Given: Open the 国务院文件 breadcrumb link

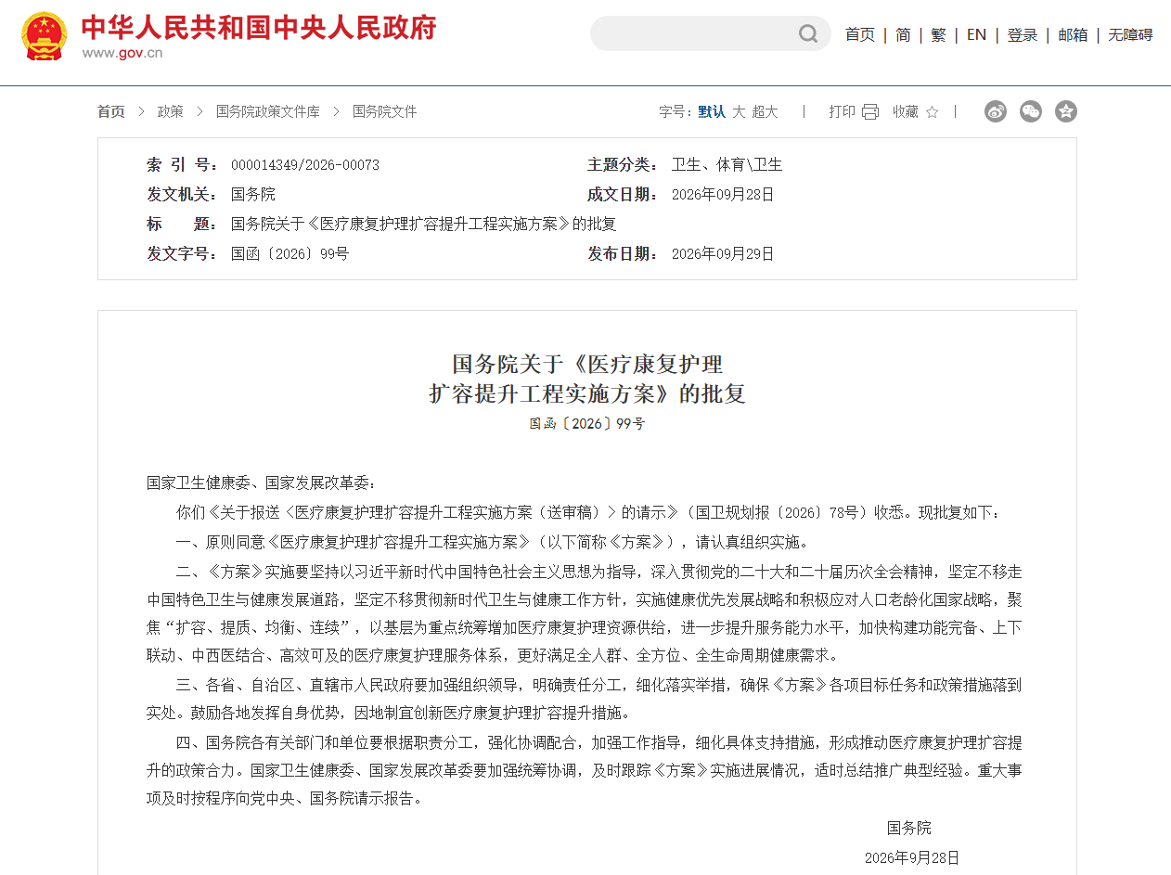Looking at the screenshot, I should point(385,111).
